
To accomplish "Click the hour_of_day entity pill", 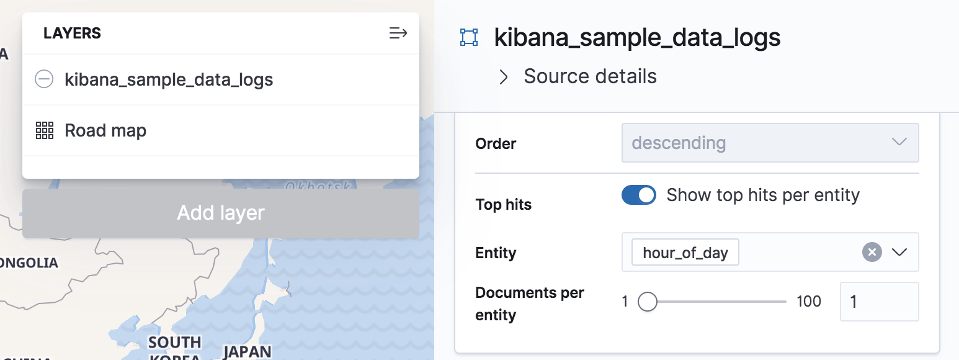I will (x=685, y=252).
